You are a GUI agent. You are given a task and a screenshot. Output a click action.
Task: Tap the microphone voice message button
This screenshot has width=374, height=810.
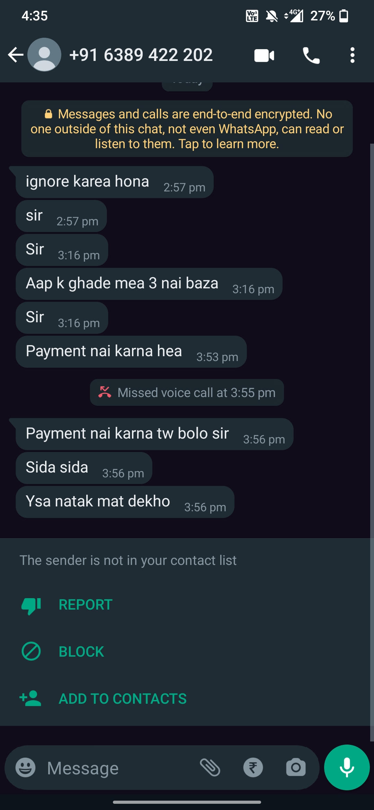(347, 767)
